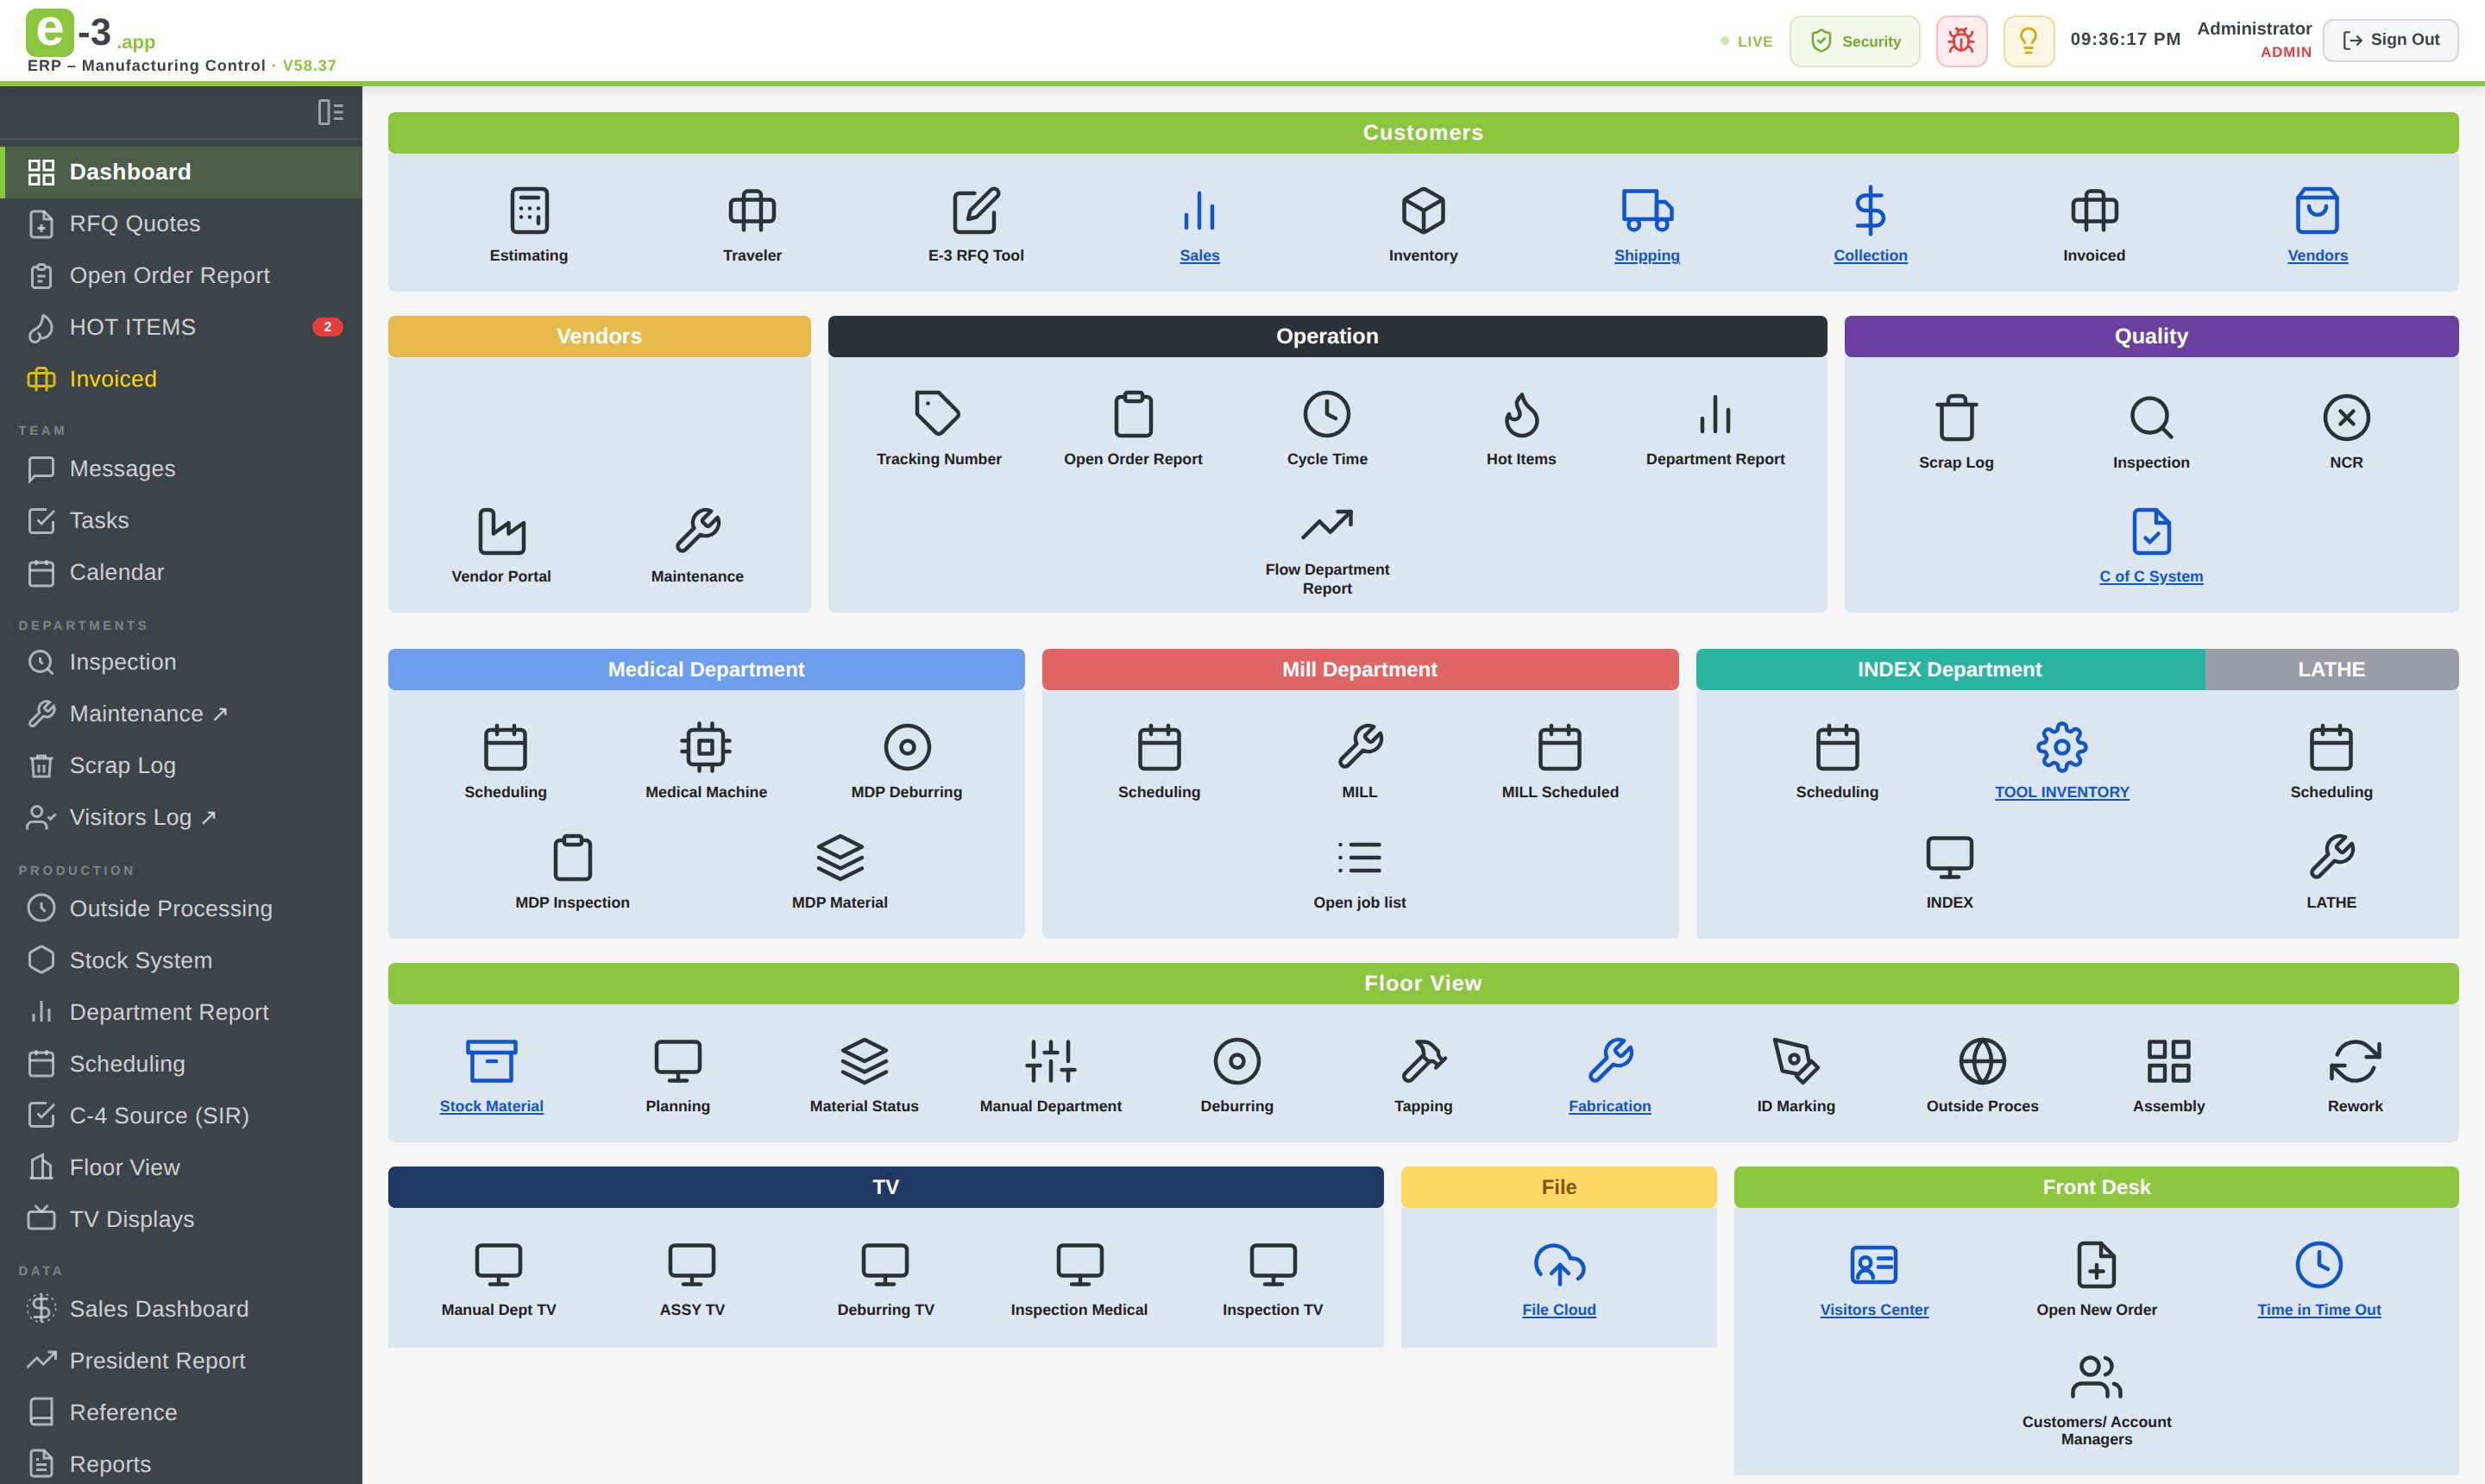Image resolution: width=2485 pixels, height=1484 pixels.
Task: Open Customers/ Account Managers icon
Action: [x=2096, y=1377]
